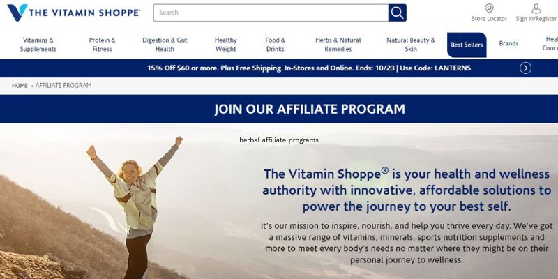558x279 pixels.
Task: Open Vitamins & Supplements menu
Action: 38,45
